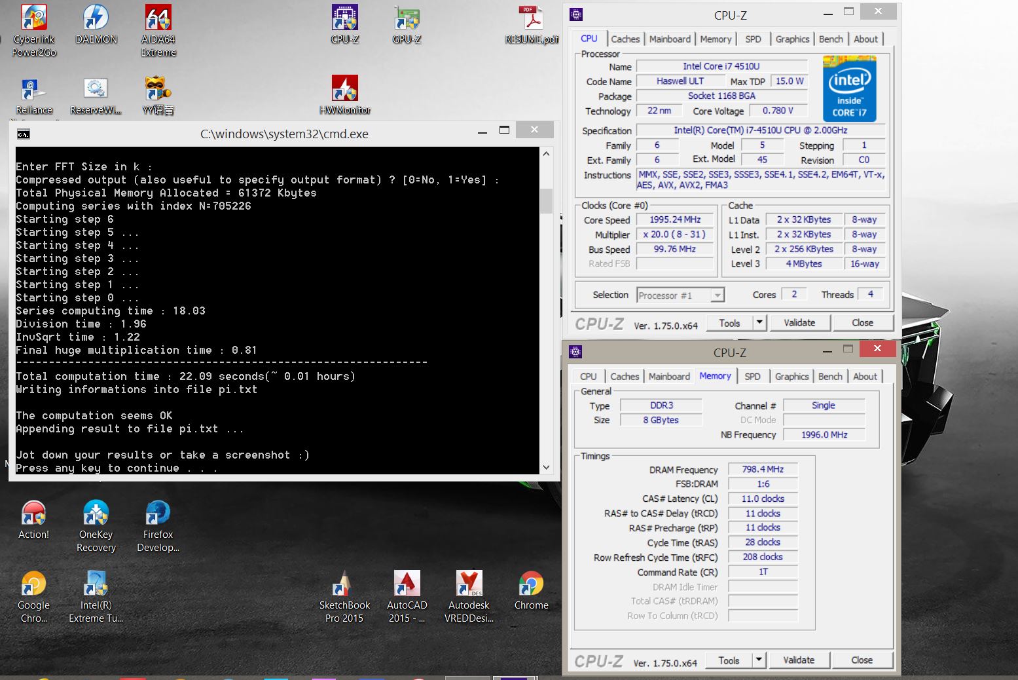This screenshot has height=680, width=1018.
Task: Open Caches tab in bottom CPU-Z window
Action: coord(625,377)
